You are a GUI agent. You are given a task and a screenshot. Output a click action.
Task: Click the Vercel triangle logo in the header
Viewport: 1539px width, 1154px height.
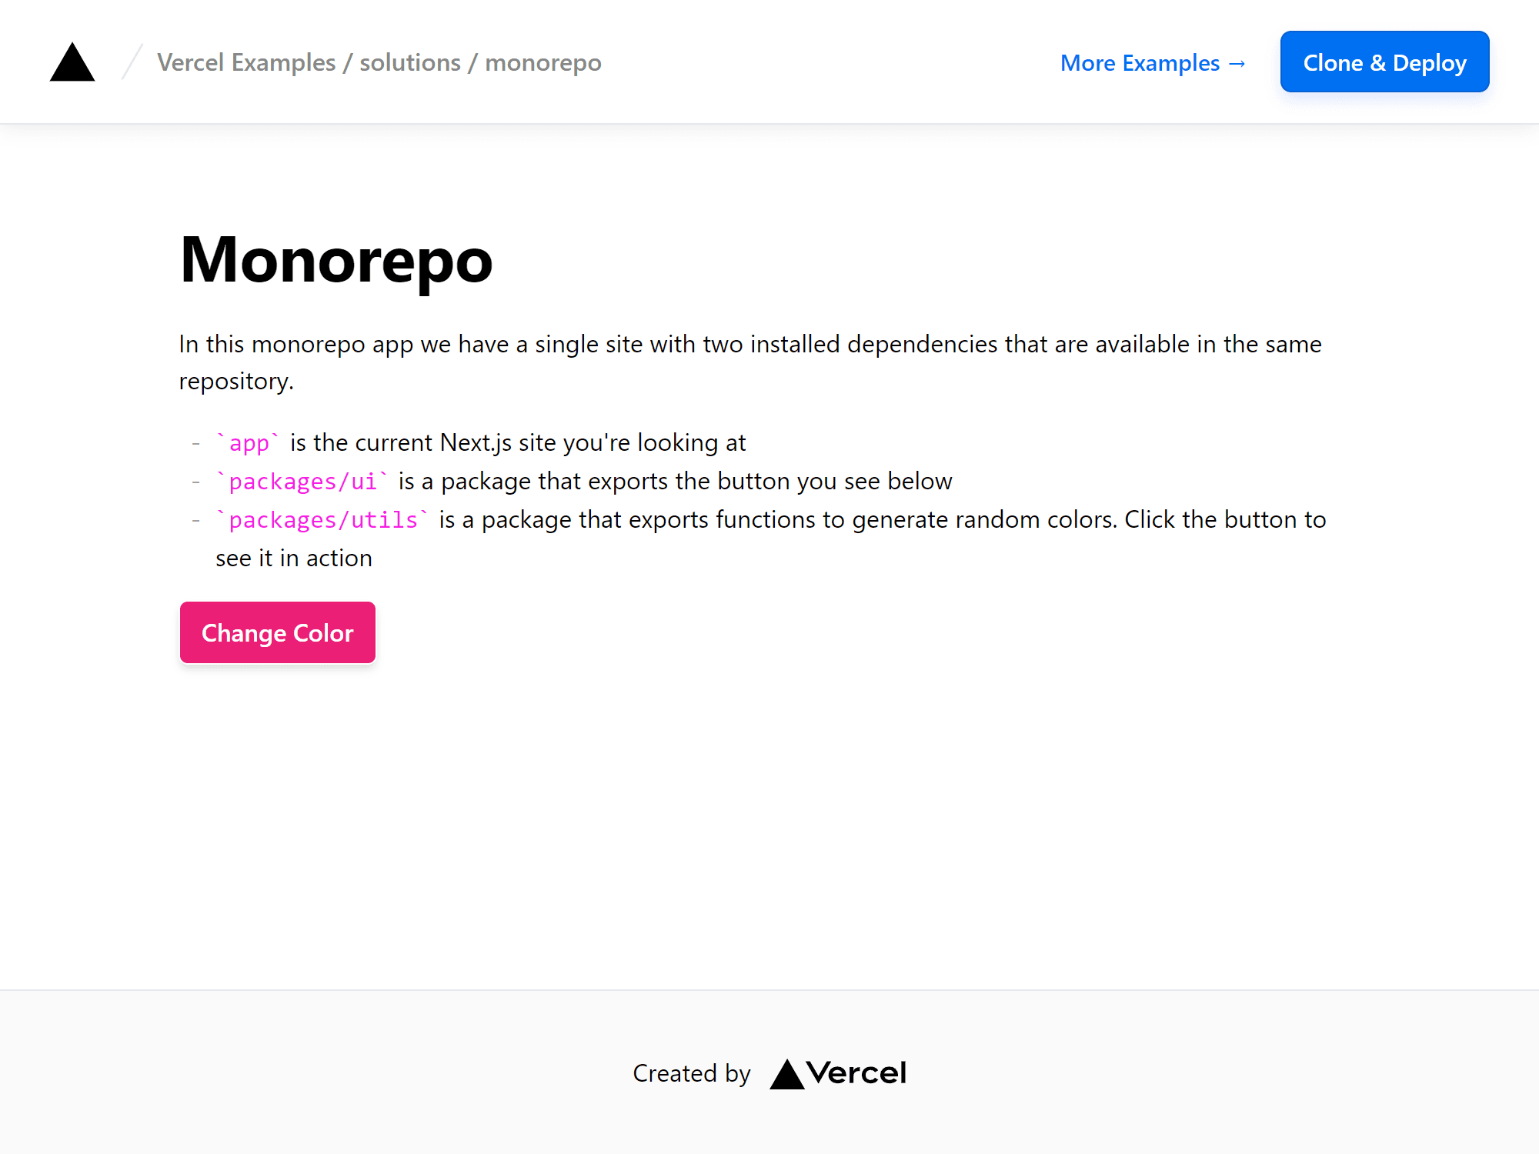tap(72, 65)
